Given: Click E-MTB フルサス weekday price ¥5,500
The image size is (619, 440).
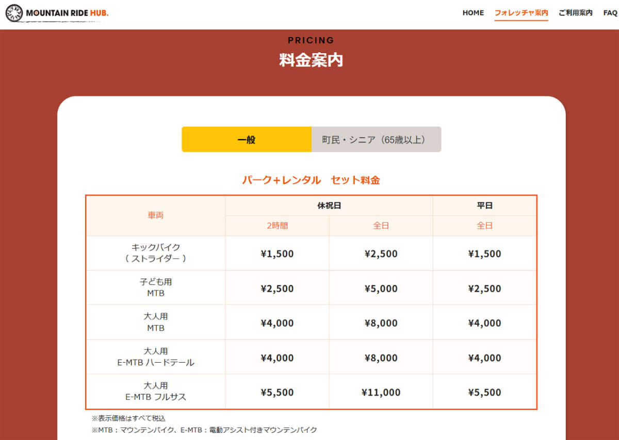Looking at the screenshot, I should pos(485,392).
